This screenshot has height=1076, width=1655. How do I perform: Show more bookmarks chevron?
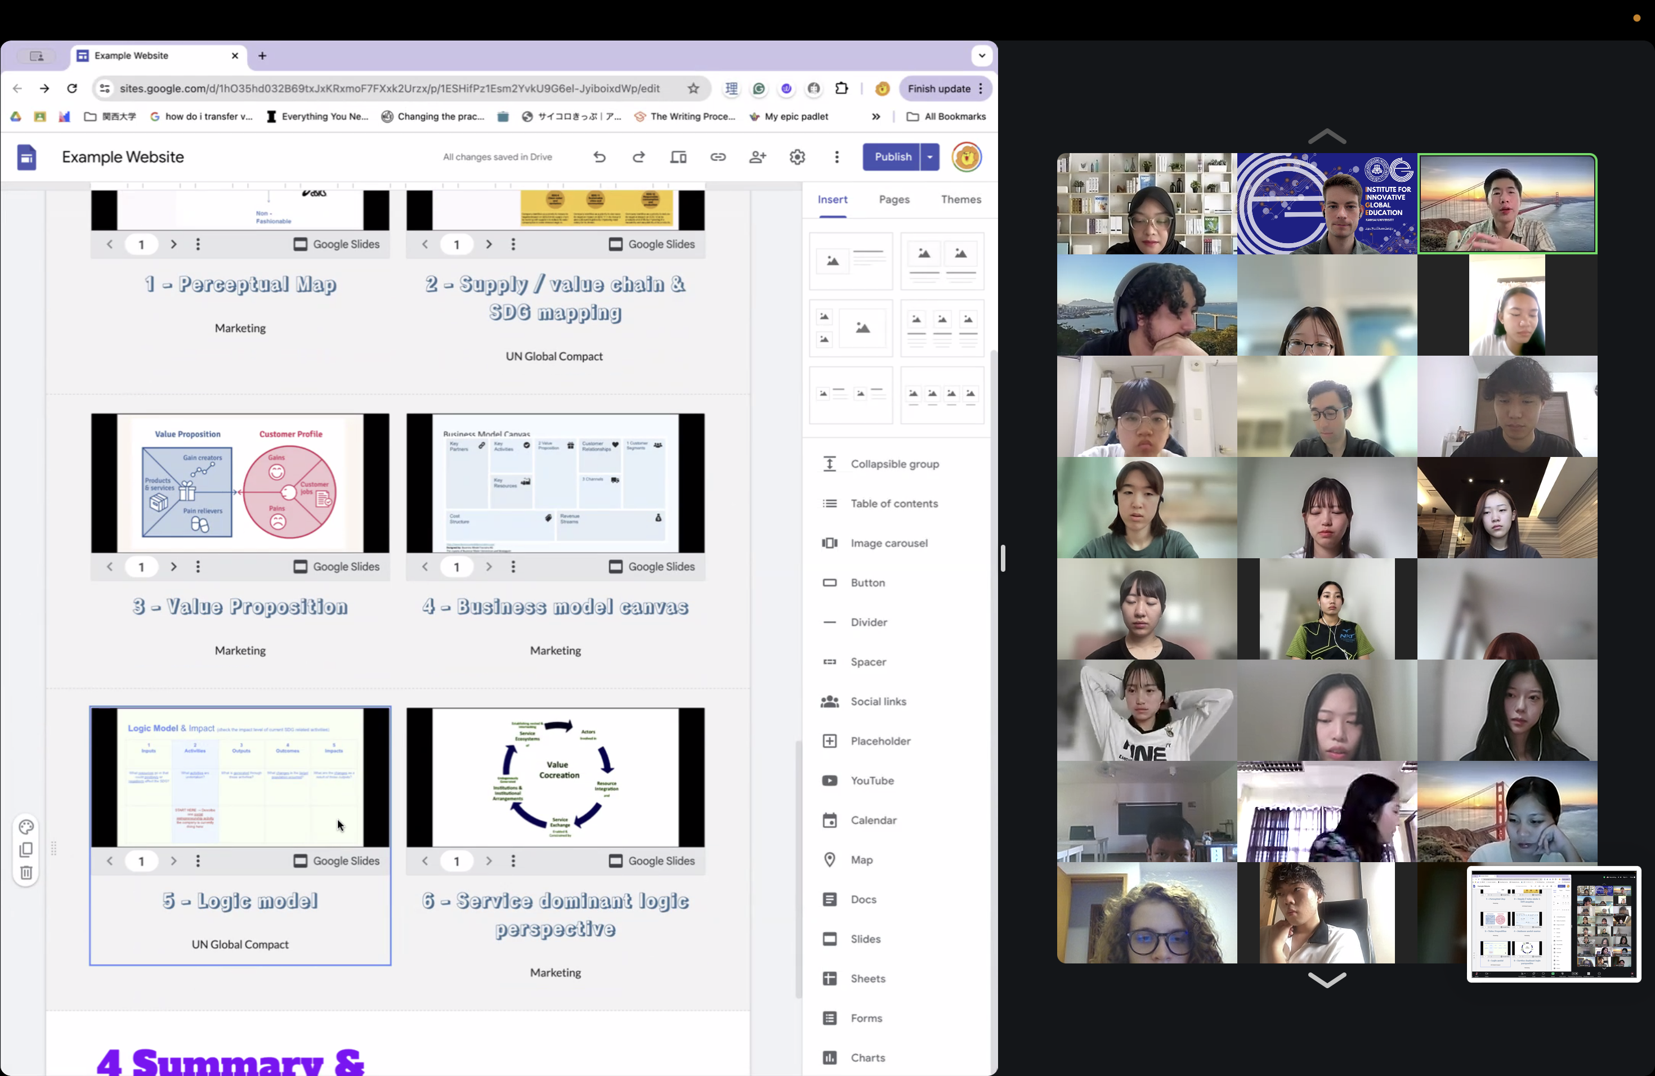(875, 117)
